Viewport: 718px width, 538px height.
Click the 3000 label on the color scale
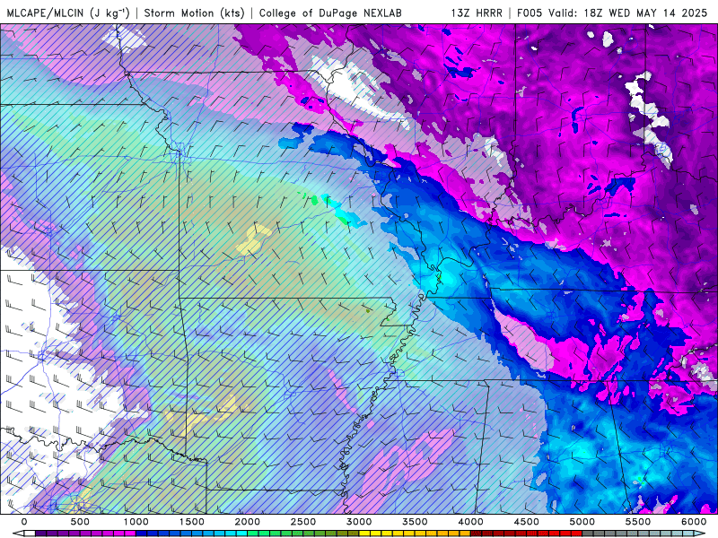tap(359, 522)
